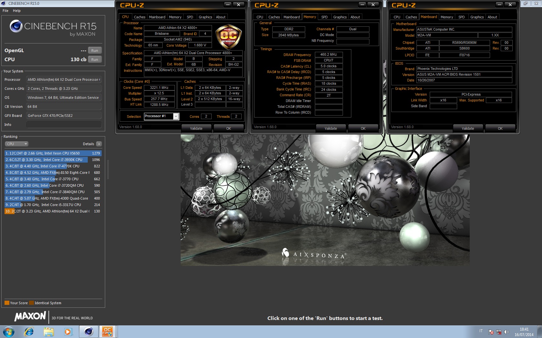The image size is (542, 338).
Task: Click the Your Score orange legend swatch
Action: pos(7,303)
